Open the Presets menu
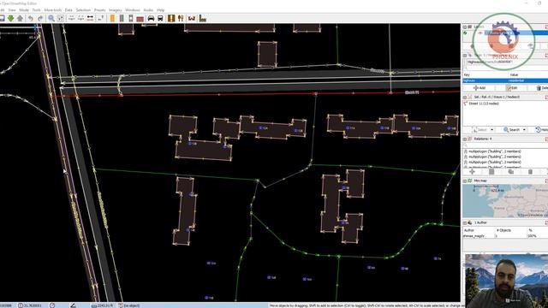548x308 pixels. click(99, 10)
